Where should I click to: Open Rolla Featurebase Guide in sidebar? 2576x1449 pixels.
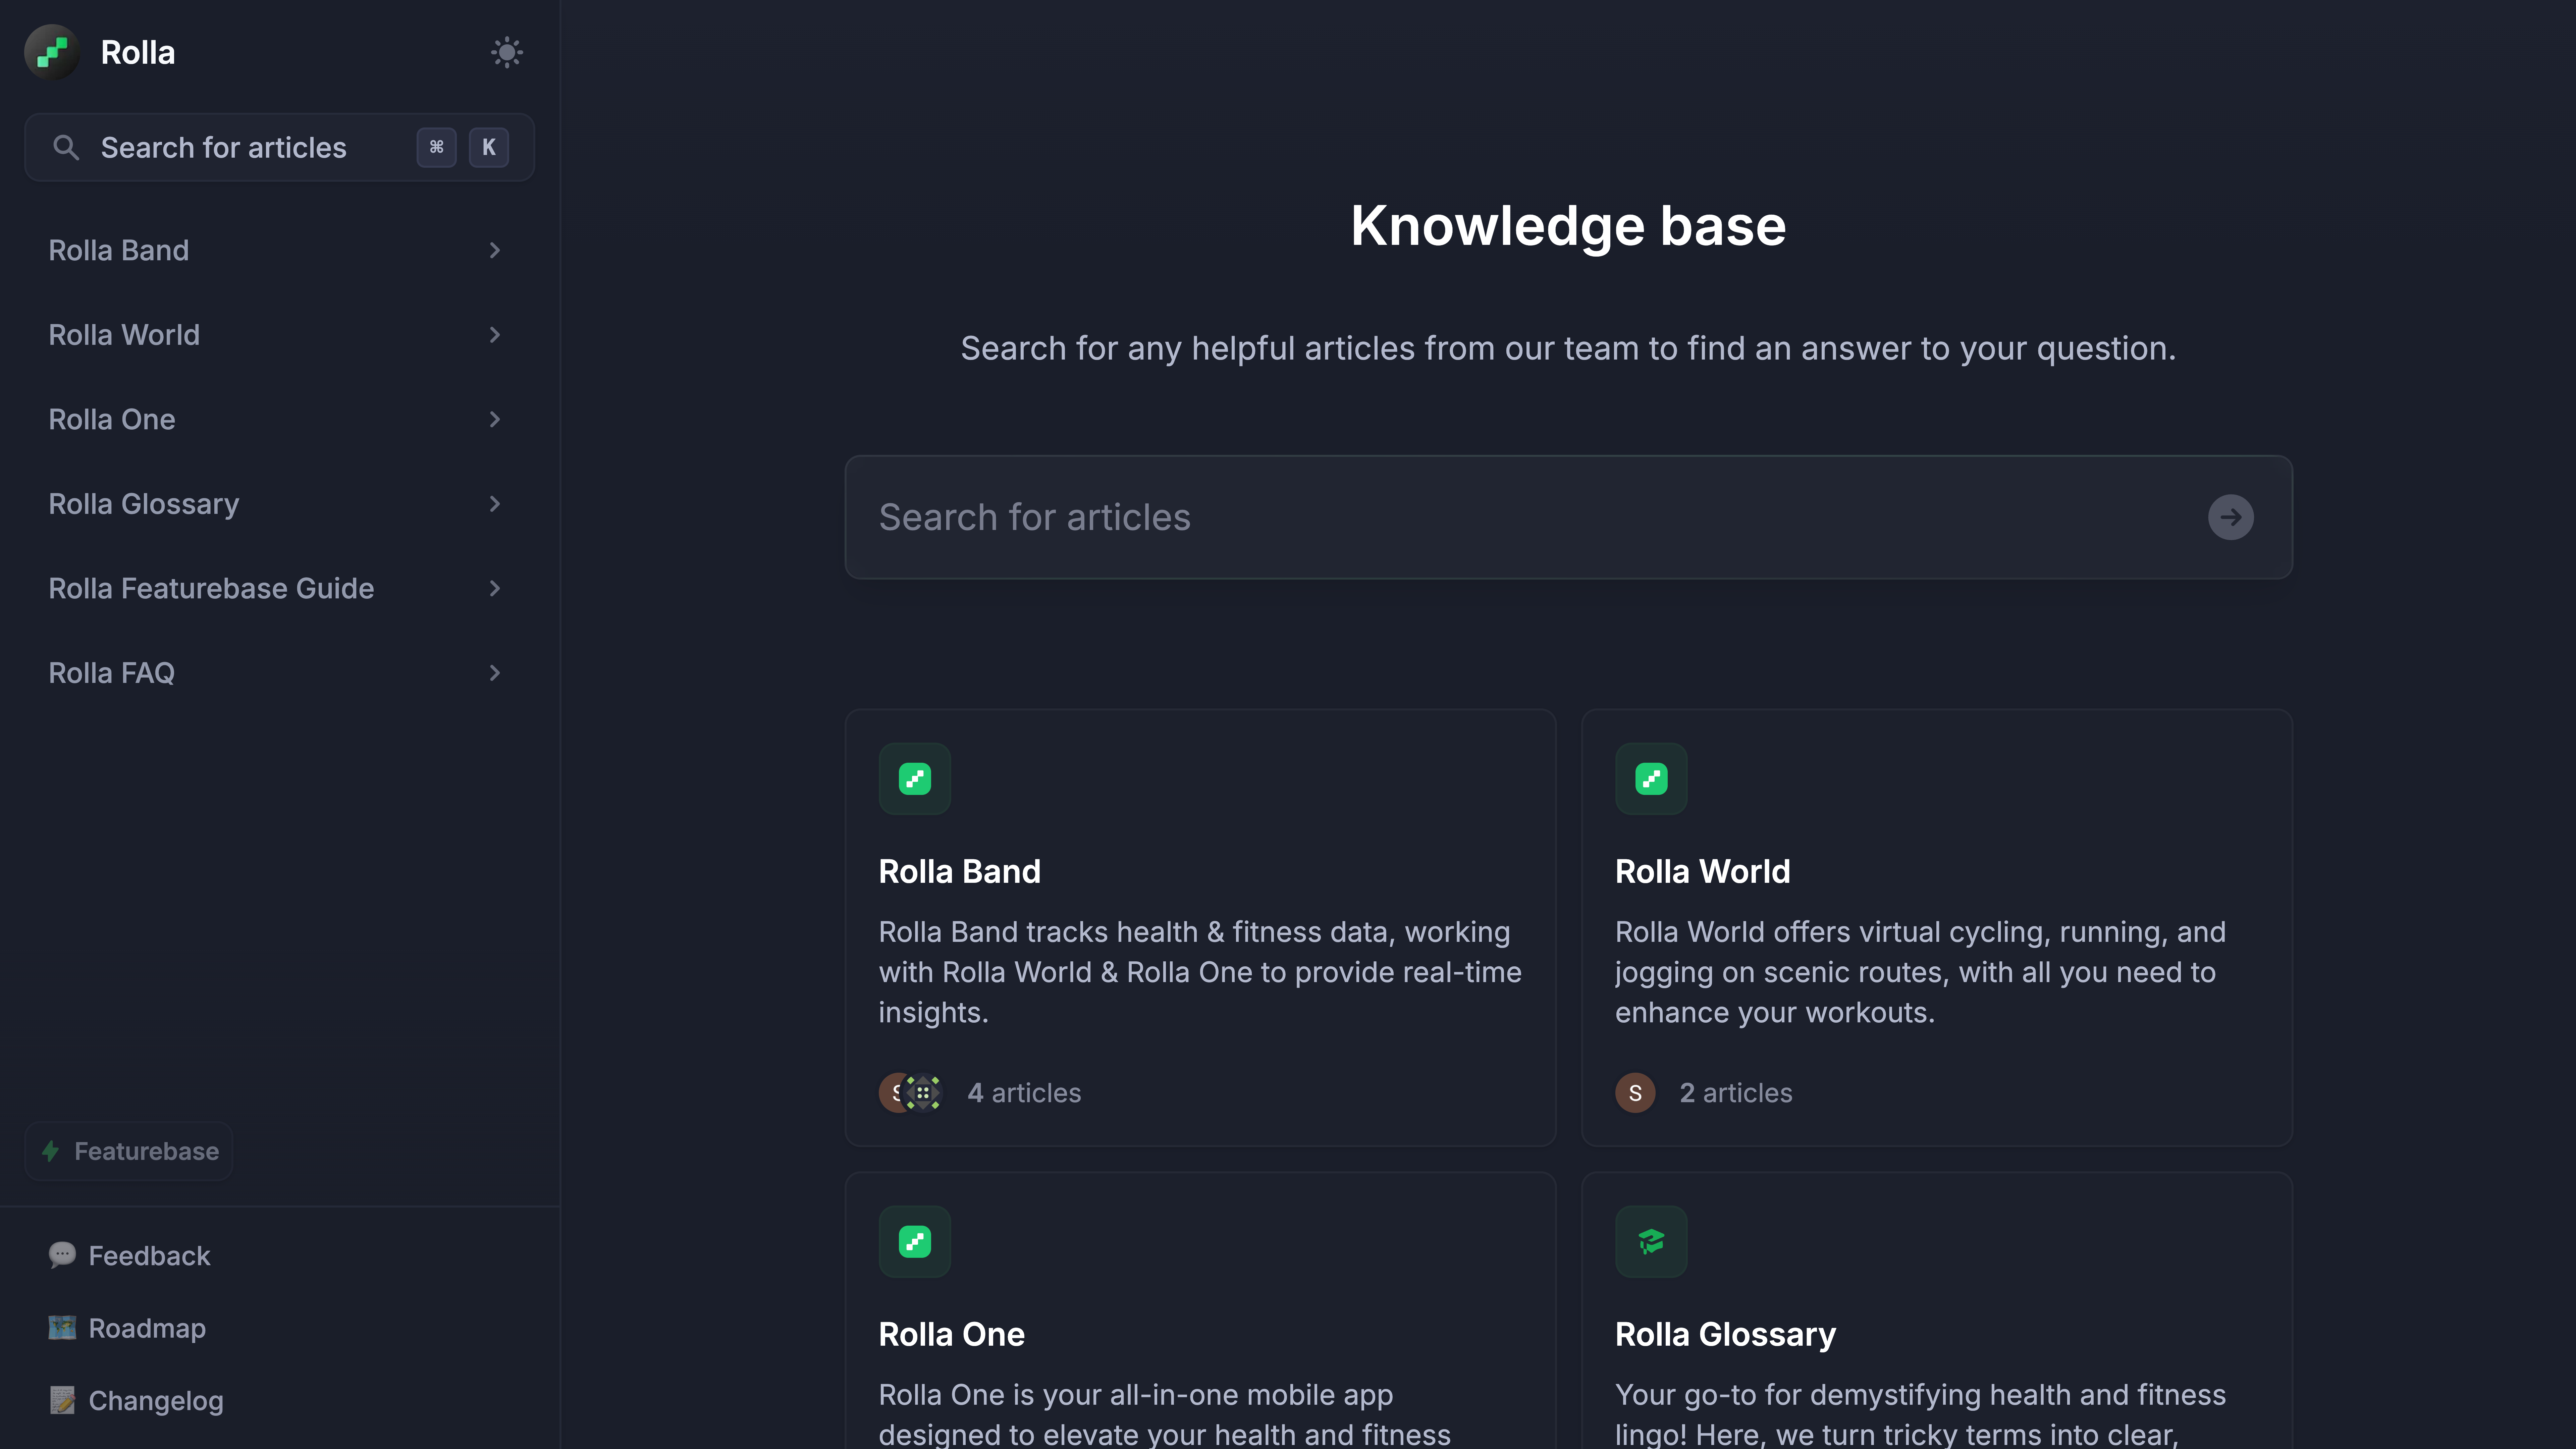pos(211,589)
